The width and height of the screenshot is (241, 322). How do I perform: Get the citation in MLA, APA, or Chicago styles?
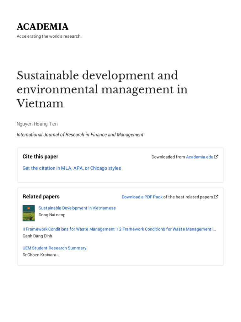pos(72,168)
